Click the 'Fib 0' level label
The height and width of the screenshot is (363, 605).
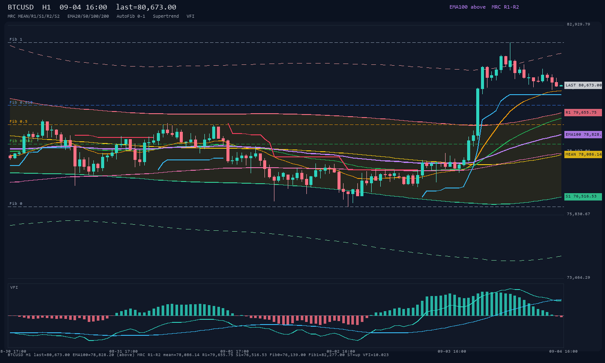point(16,204)
